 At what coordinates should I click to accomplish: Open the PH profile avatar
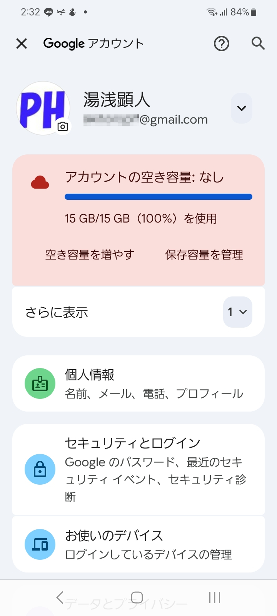pyautogui.click(x=42, y=108)
